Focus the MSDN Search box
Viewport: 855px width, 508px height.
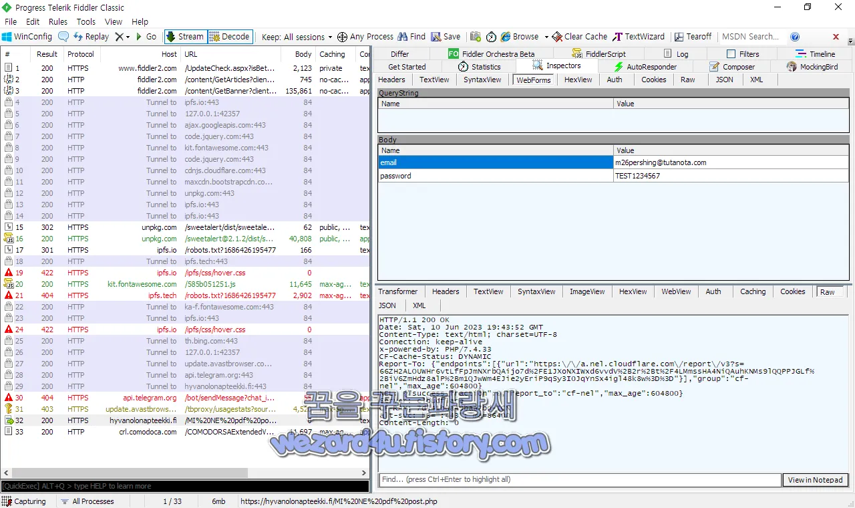pos(750,37)
